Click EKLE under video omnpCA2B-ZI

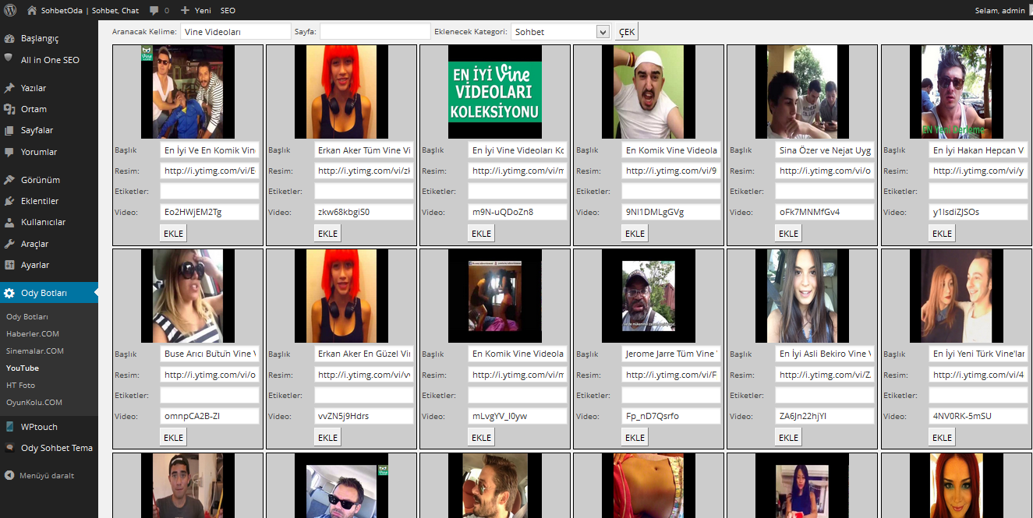click(173, 437)
